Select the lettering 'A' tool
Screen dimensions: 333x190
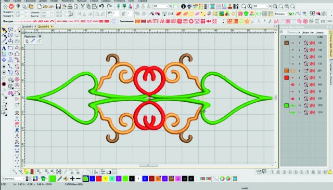[x=4, y=48]
